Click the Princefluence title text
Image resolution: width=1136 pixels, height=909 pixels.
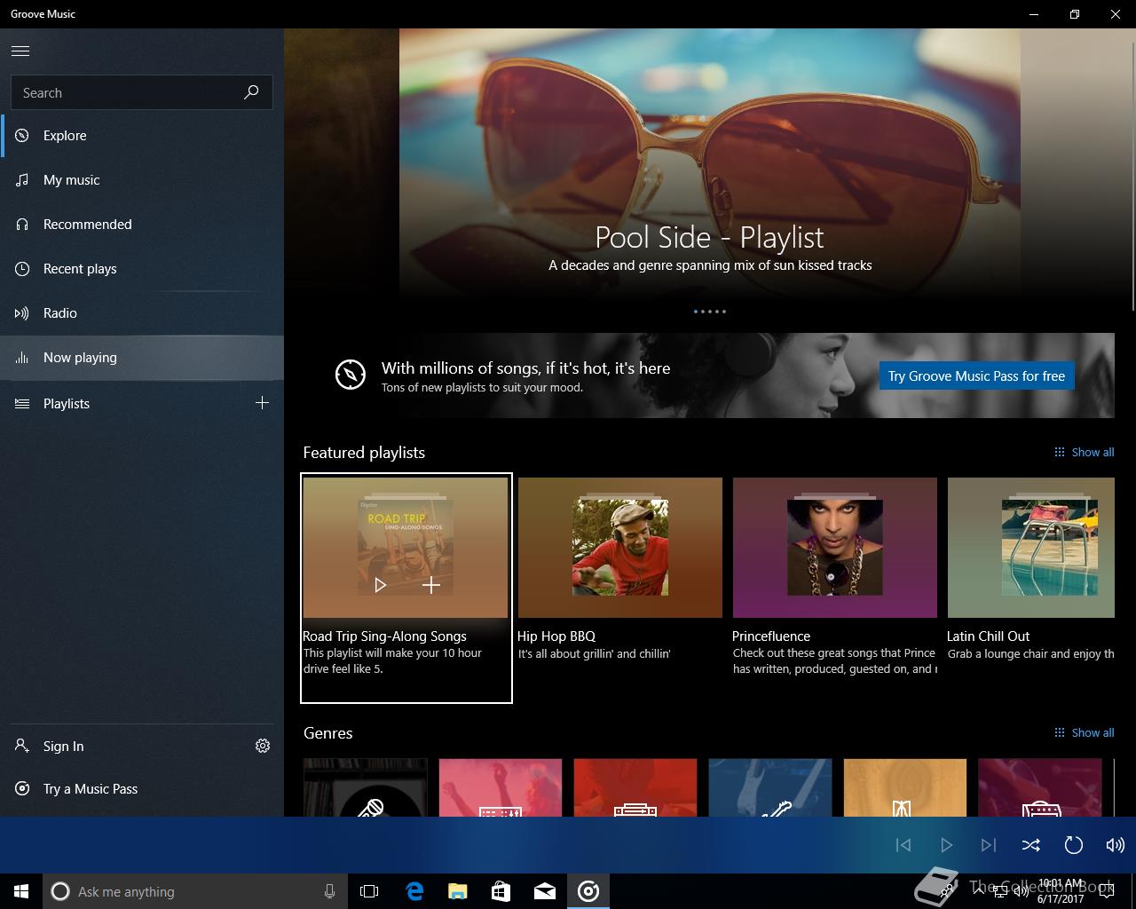click(x=771, y=636)
